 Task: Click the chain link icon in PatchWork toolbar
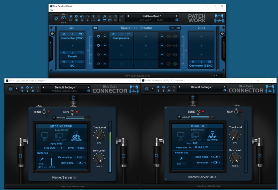(116, 20)
